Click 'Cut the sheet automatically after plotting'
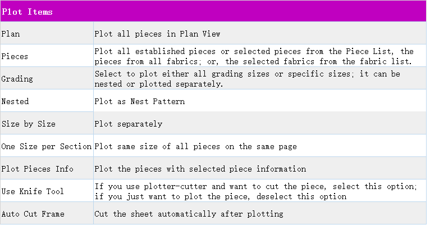 189,214
